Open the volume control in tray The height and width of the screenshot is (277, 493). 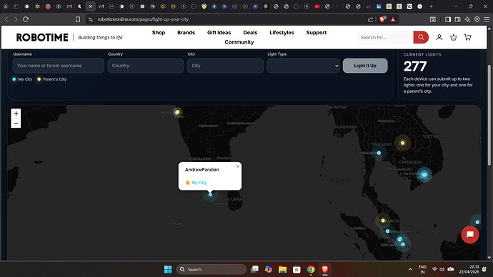tap(442, 269)
